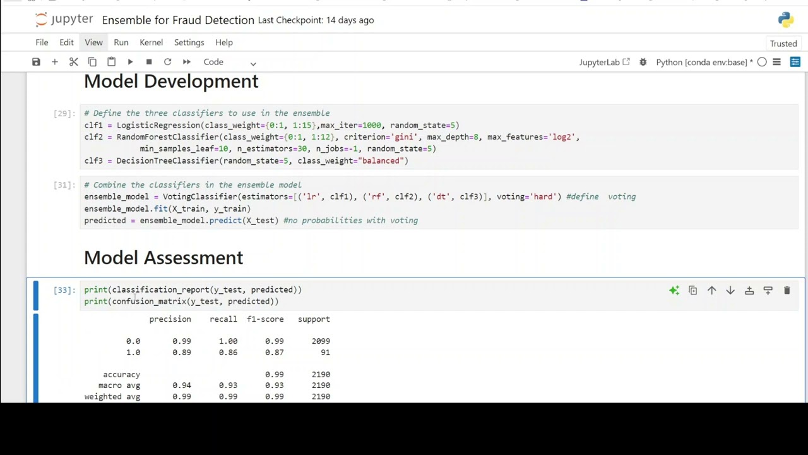
Task: Open the hamburger lines icon in toolbar
Action: pyautogui.click(x=777, y=62)
